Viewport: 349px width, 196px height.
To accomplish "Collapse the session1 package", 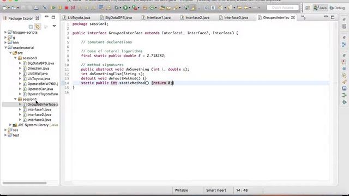I will (15, 99).
